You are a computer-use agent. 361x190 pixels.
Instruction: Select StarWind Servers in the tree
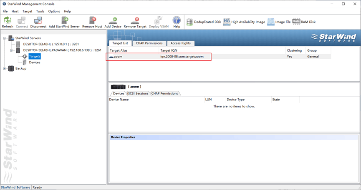(28, 38)
